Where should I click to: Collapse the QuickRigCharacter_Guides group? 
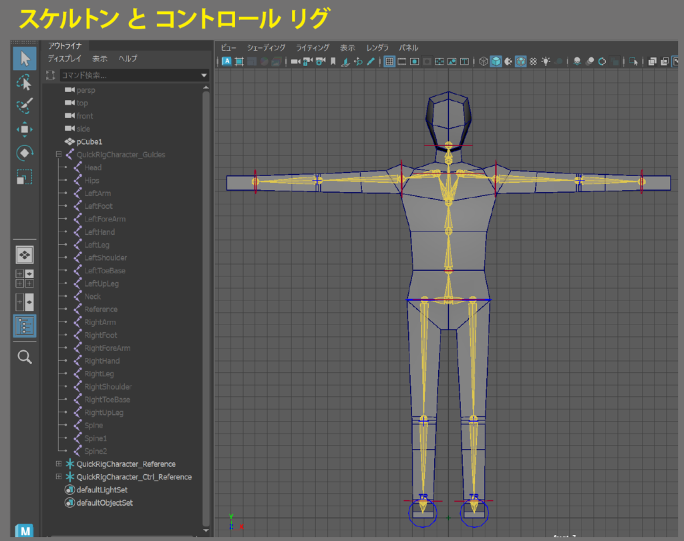tap(59, 155)
